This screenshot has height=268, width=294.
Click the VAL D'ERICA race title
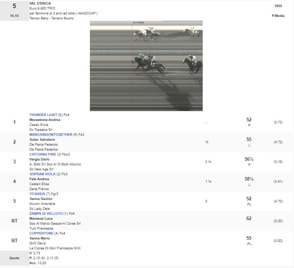(x=40, y=4)
